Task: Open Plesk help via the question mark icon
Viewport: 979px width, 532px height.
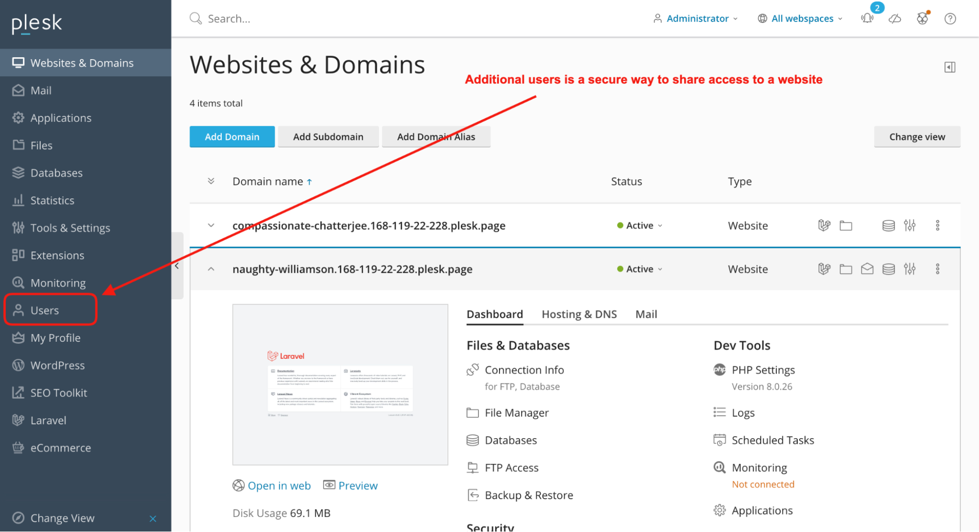Action: tap(950, 19)
